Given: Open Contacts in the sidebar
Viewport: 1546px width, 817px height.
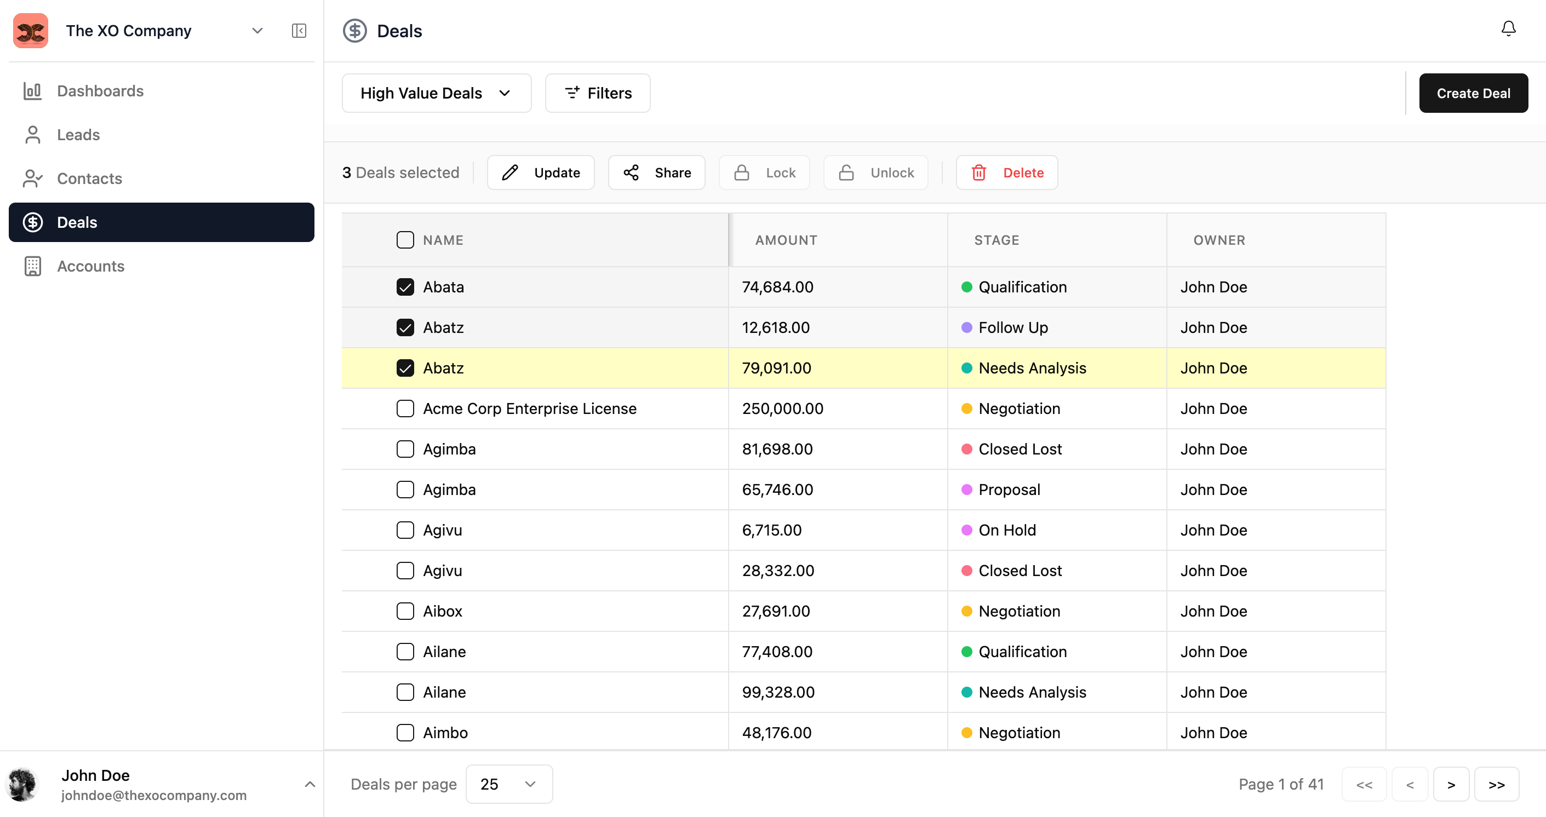Looking at the screenshot, I should click(162, 178).
